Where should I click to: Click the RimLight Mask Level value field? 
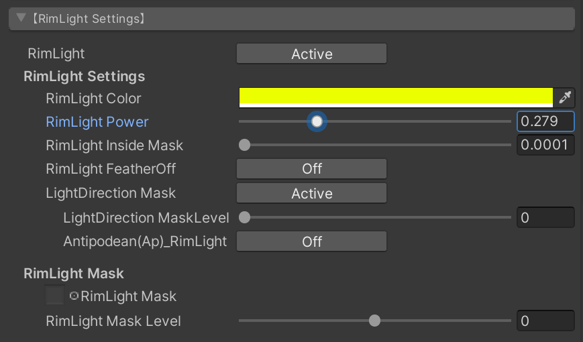[545, 321]
